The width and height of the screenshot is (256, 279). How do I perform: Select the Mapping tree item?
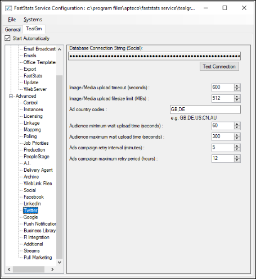[x=32, y=130]
